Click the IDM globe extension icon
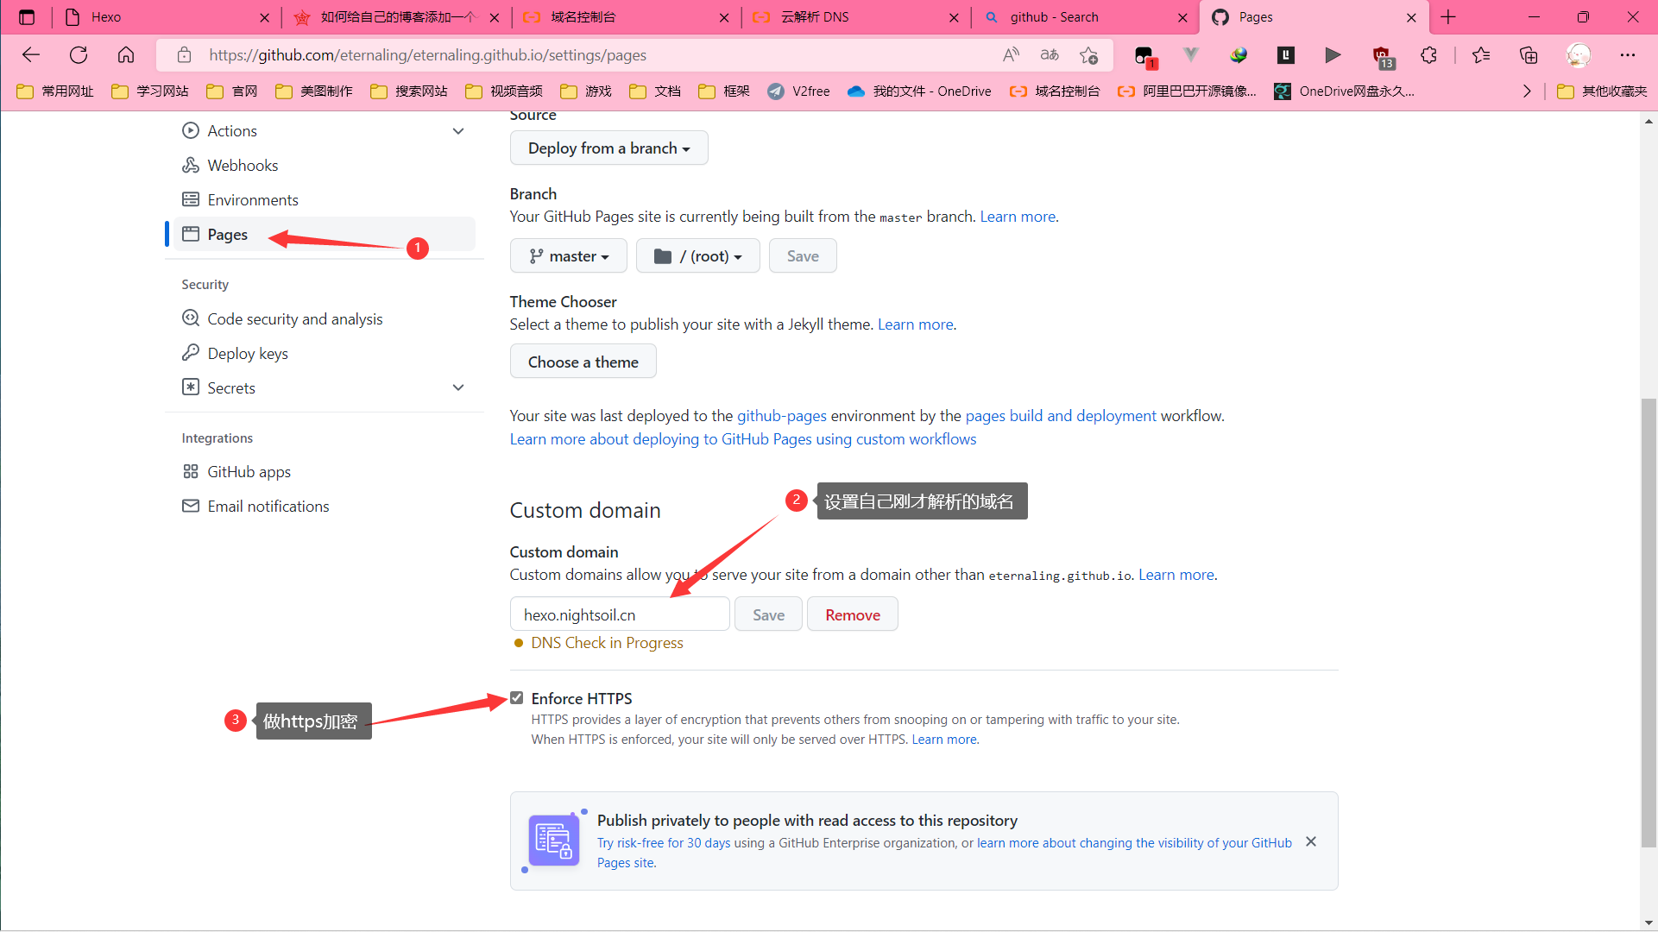Viewport: 1658px width, 932px height. pos(1239,55)
